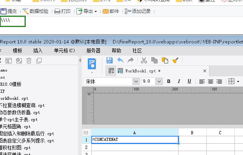Select 单元格圆角.cpt file

tap(15, 126)
